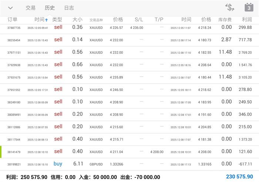Click the profit value 1 541.76
This screenshot has height=182, width=259.
click(x=245, y=65)
